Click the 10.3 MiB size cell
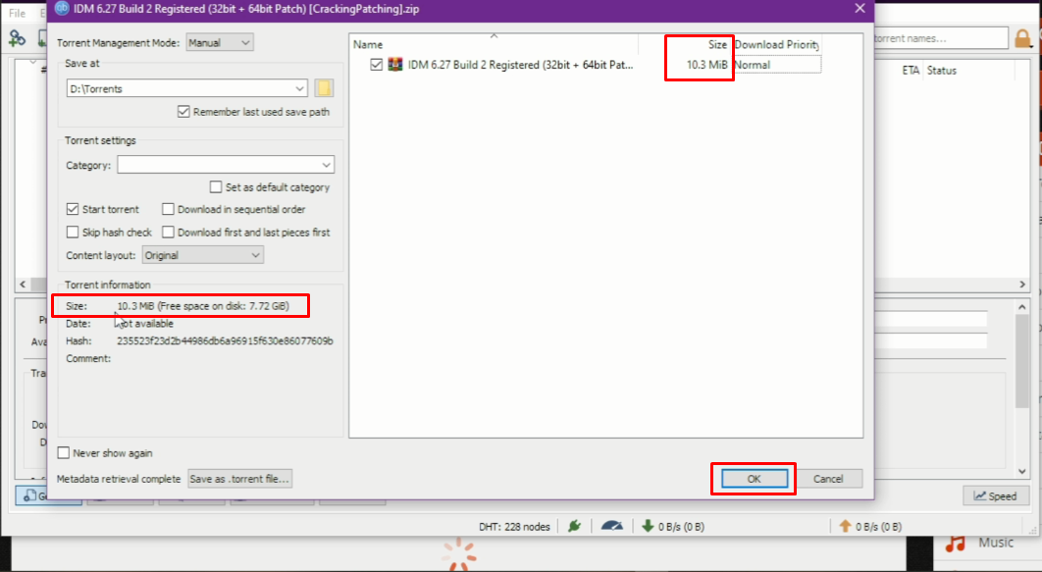 tap(707, 65)
